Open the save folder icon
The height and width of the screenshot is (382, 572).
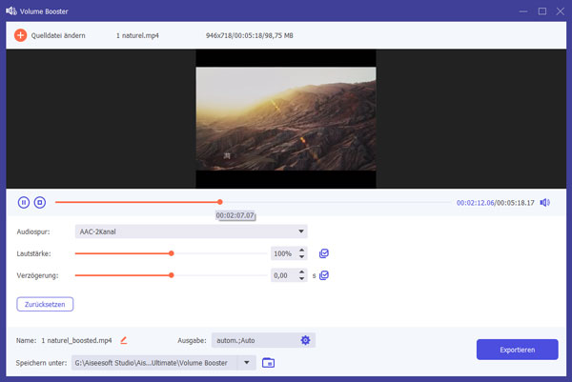click(x=268, y=362)
